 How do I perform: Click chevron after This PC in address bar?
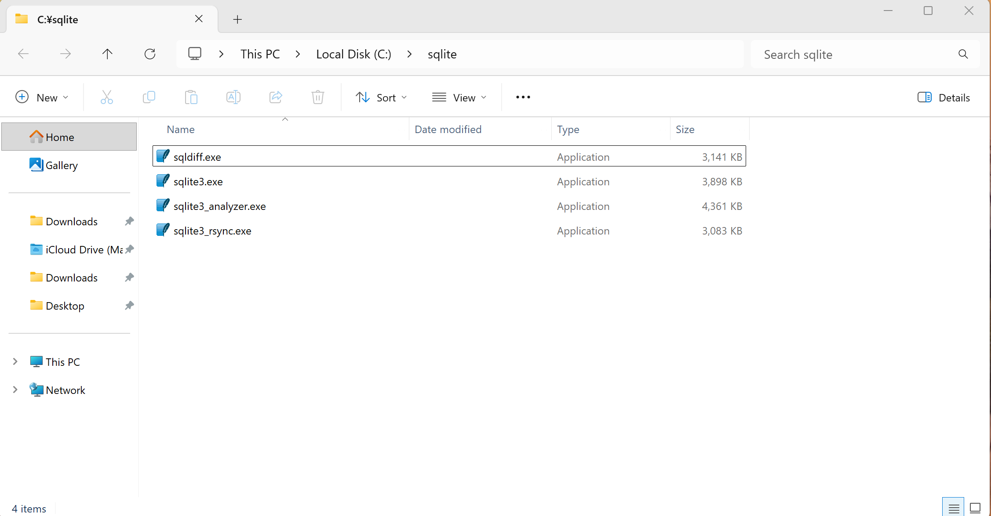(298, 54)
